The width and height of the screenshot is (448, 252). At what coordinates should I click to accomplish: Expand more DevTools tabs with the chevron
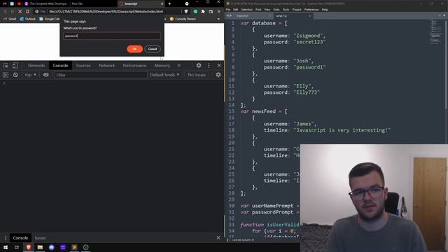point(179,65)
